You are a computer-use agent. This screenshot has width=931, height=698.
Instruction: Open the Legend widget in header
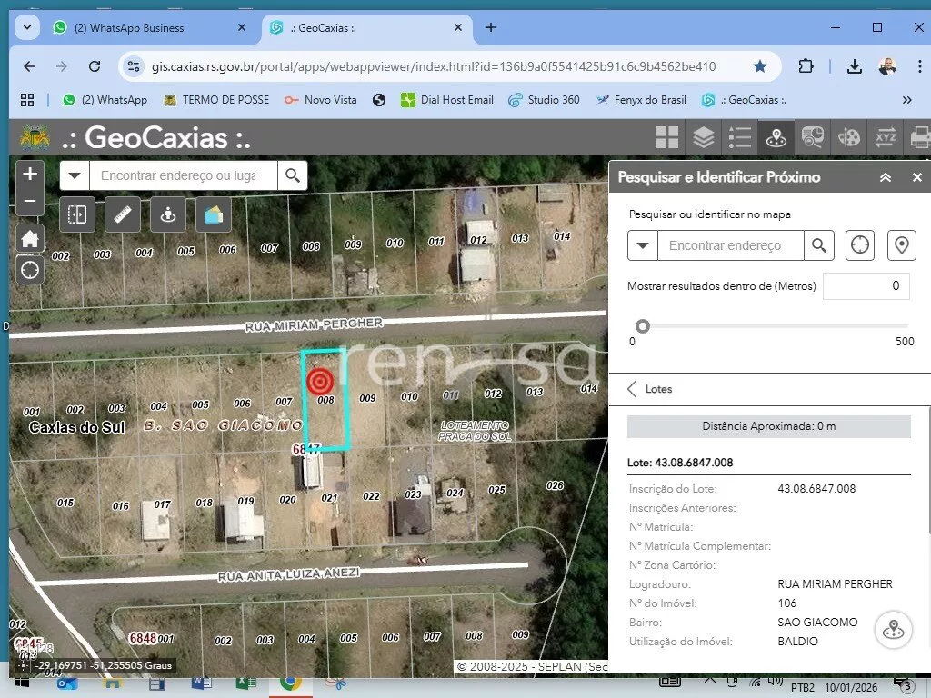[739, 137]
